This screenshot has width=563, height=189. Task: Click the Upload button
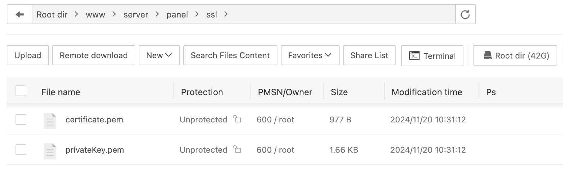pyautogui.click(x=28, y=55)
